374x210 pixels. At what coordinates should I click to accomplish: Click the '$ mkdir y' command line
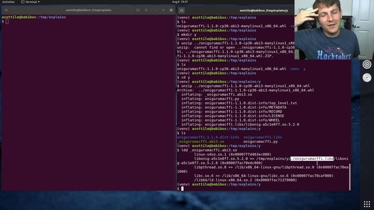(186, 34)
